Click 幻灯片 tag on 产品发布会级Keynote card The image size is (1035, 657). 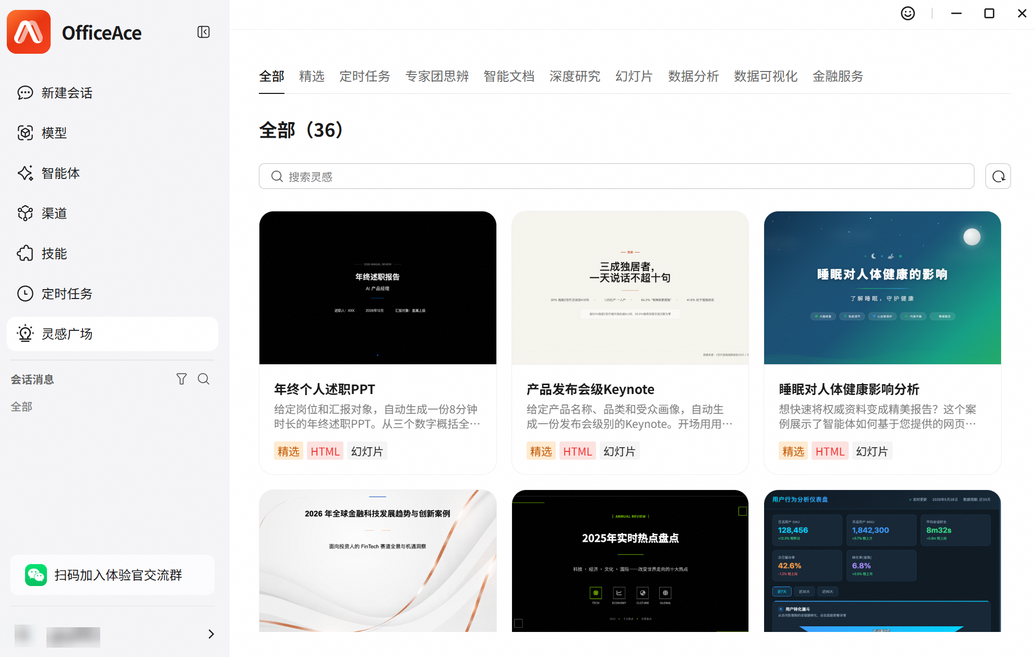(x=620, y=451)
